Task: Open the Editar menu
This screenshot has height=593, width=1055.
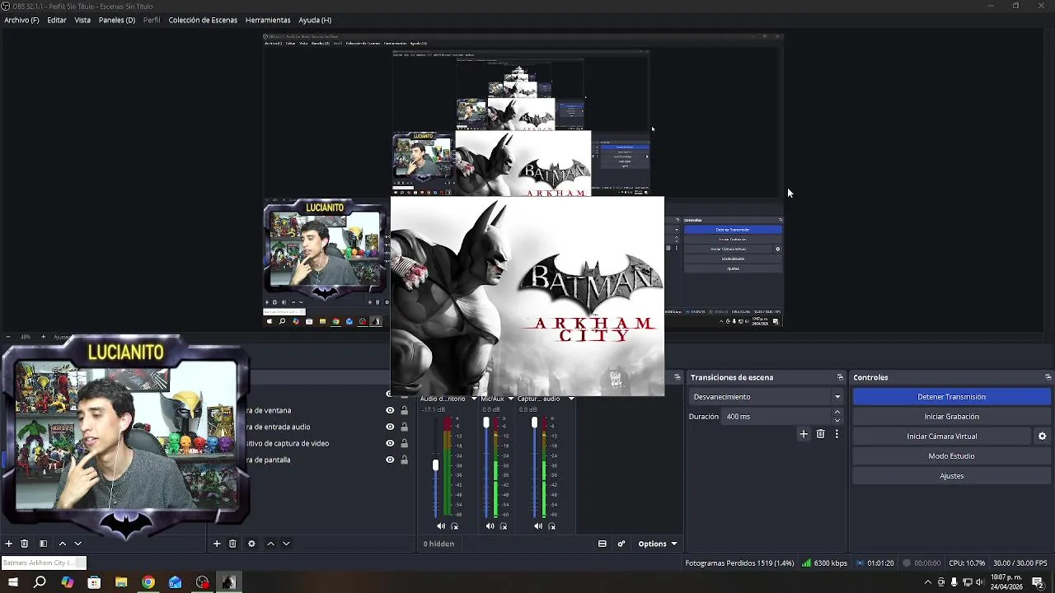Action: [x=57, y=20]
